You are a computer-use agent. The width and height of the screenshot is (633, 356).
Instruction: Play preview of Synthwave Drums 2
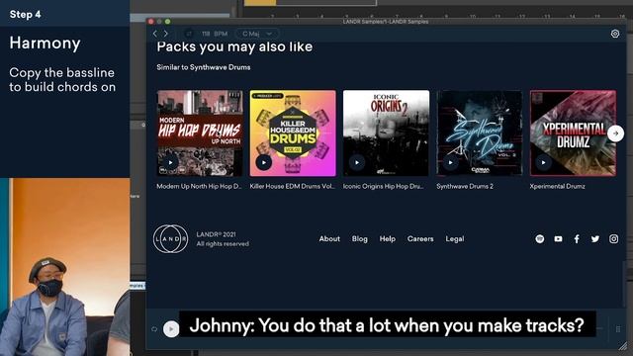coord(450,162)
